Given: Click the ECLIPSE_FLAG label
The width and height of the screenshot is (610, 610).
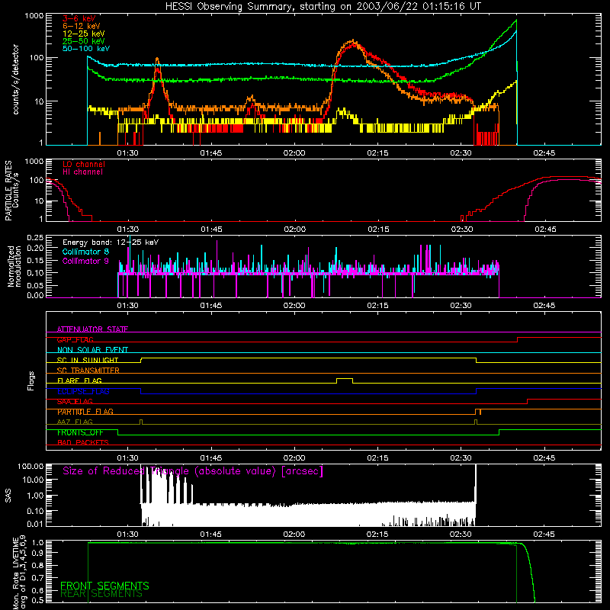Looking at the screenshot, I should tap(83, 391).
